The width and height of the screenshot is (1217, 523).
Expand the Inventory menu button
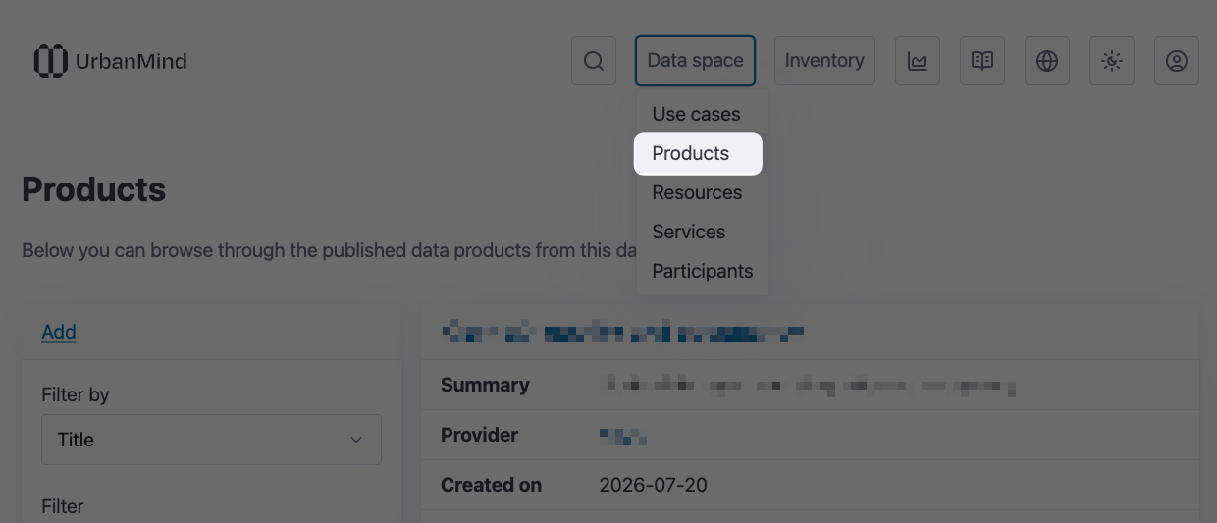(824, 61)
